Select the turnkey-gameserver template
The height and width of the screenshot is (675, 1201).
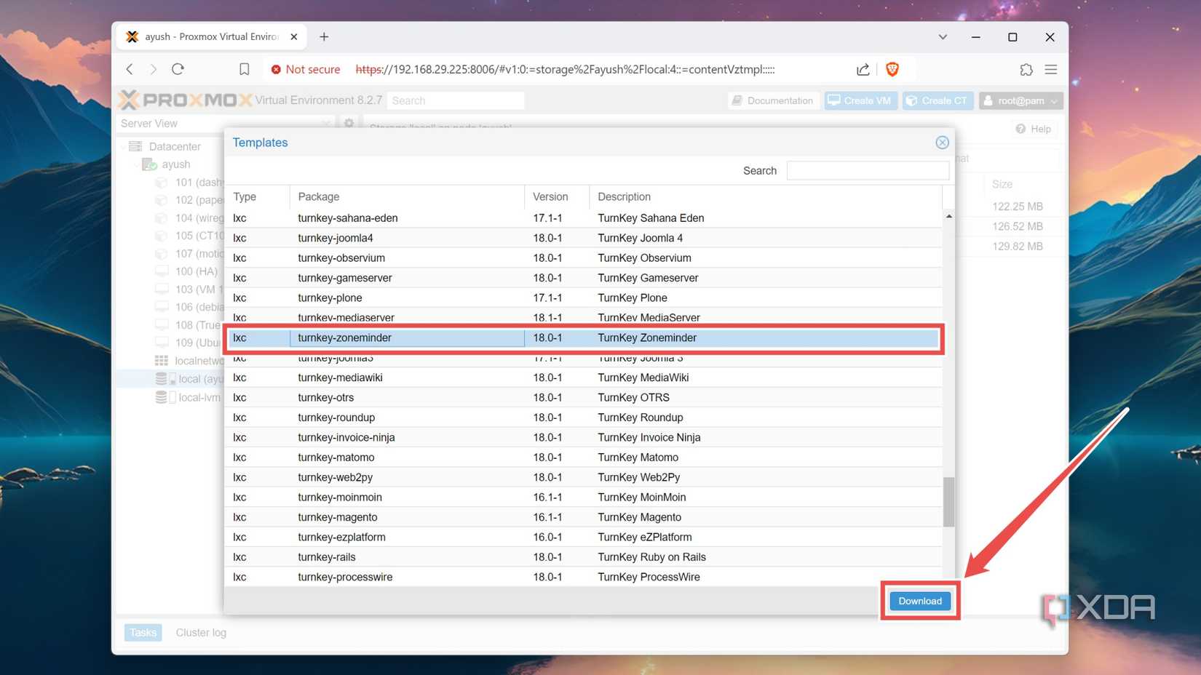click(583, 278)
